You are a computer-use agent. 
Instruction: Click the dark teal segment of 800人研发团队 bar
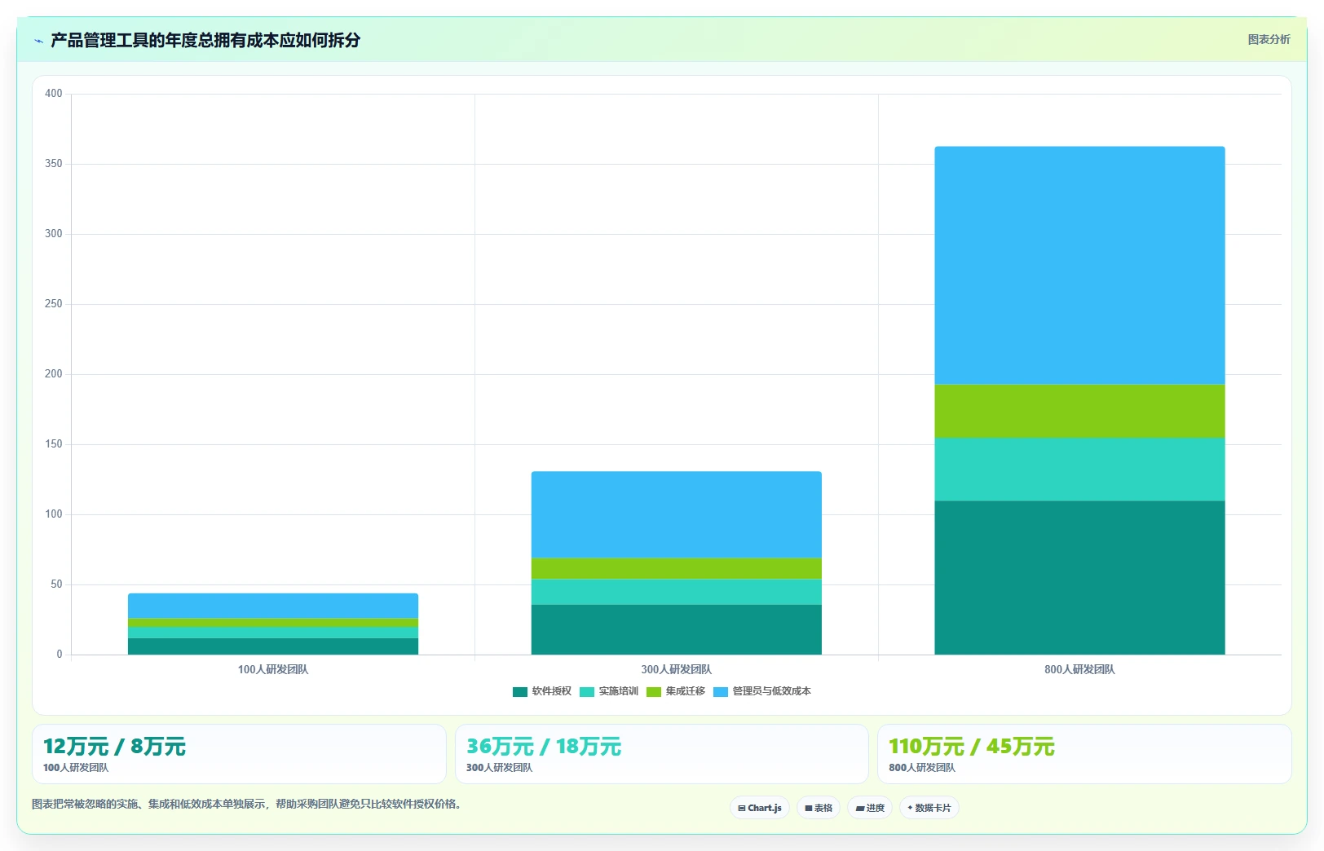click(x=1079, y=577)
